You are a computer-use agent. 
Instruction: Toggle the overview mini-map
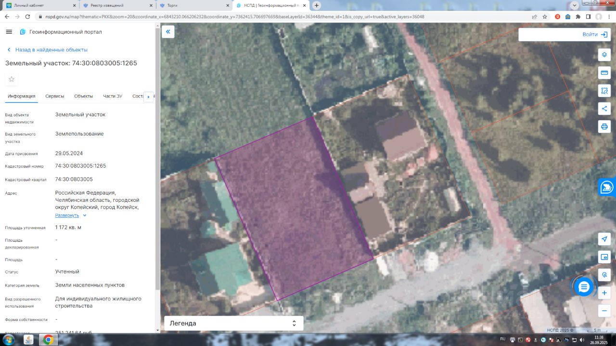[x=604, y=257]
